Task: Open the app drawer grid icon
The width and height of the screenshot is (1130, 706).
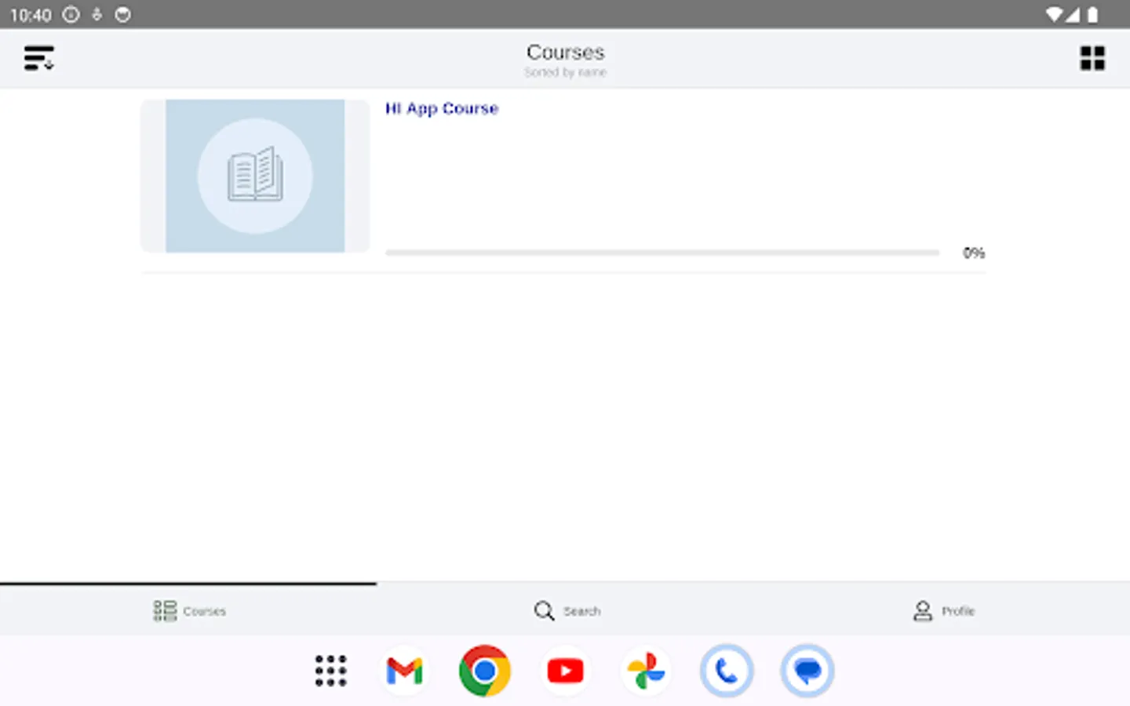Action: tap(330, 671)
